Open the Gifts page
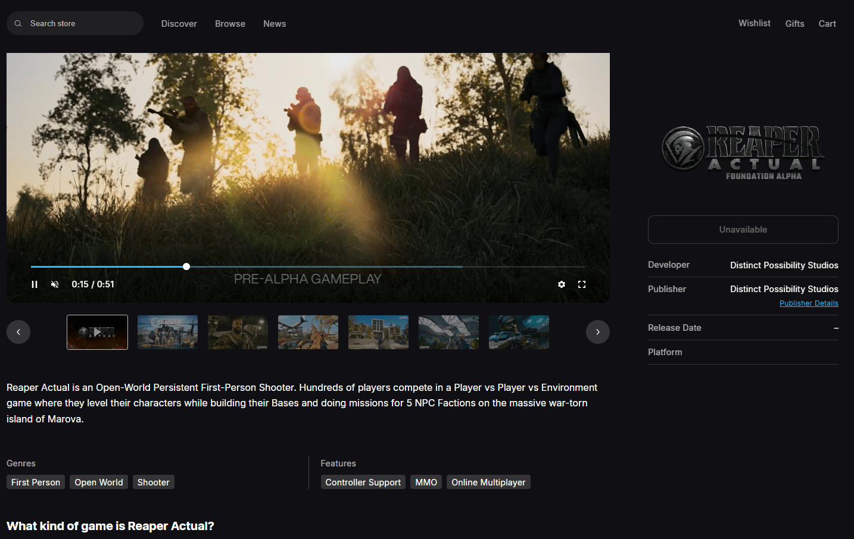This screenshot has width=854, height=539. click(x=794, y=24)
